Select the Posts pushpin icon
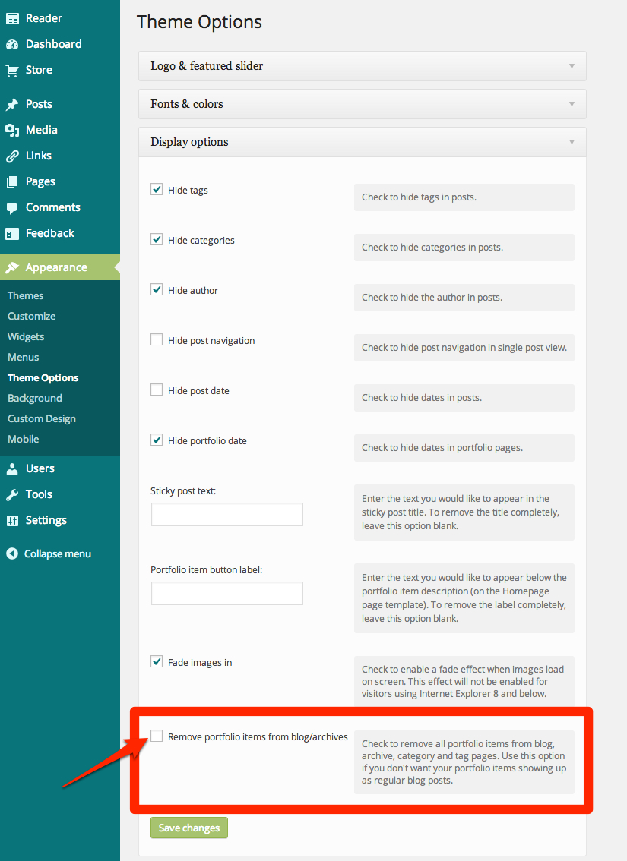Image resolution: width=627 pixels, height=861 pixels. [12, 104]
